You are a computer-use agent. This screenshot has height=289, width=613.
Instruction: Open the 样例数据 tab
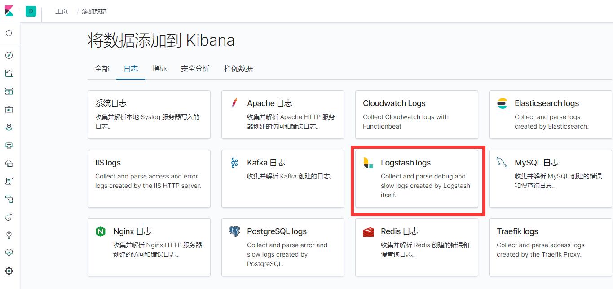238,69
